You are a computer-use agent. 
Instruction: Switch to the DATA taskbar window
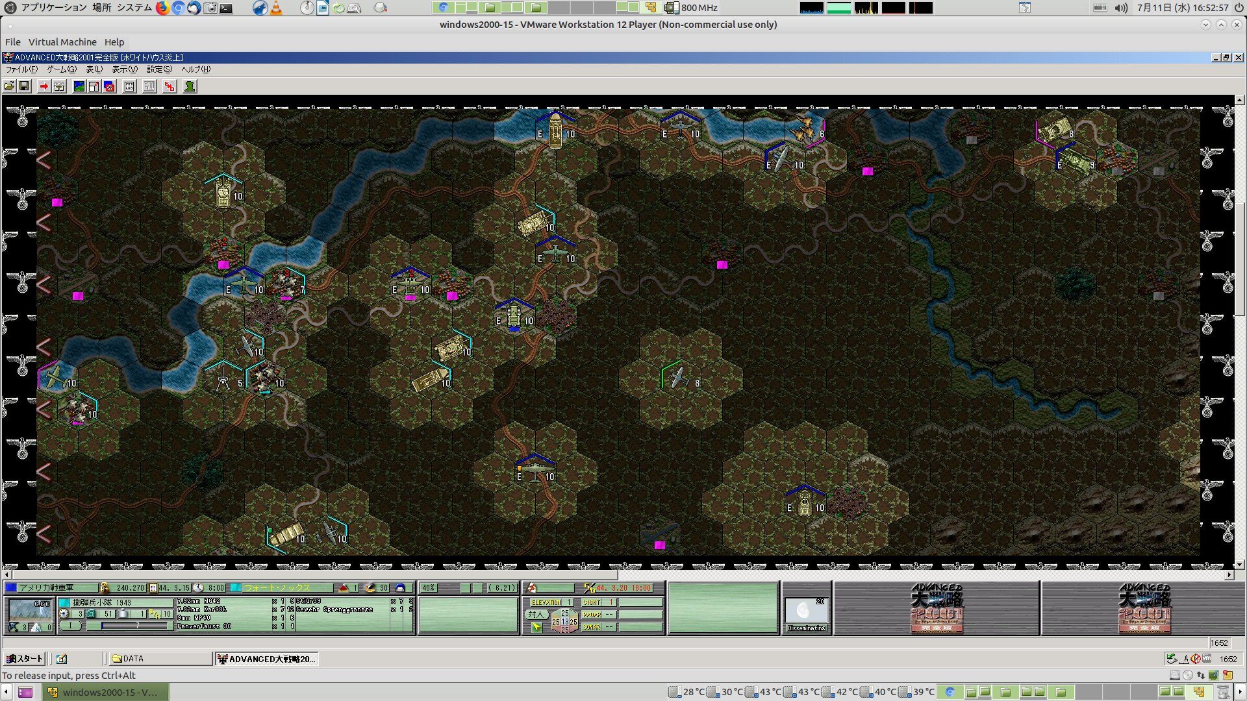click(x=159, y=659)
